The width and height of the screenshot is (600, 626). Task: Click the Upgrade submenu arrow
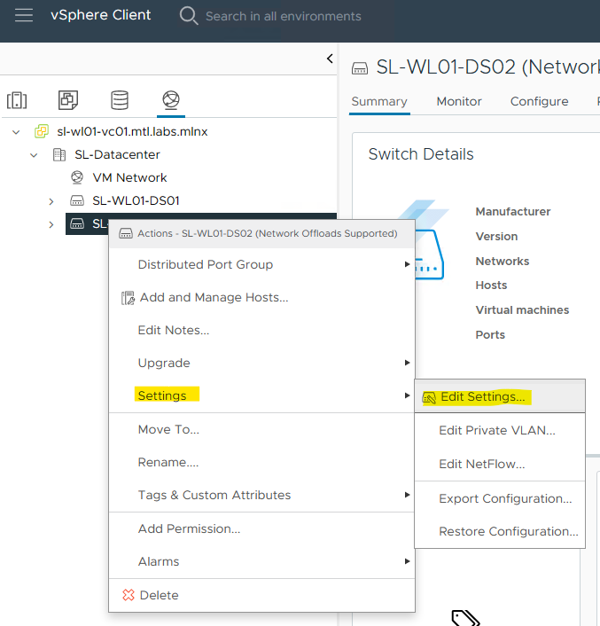(x=407, y=363)
